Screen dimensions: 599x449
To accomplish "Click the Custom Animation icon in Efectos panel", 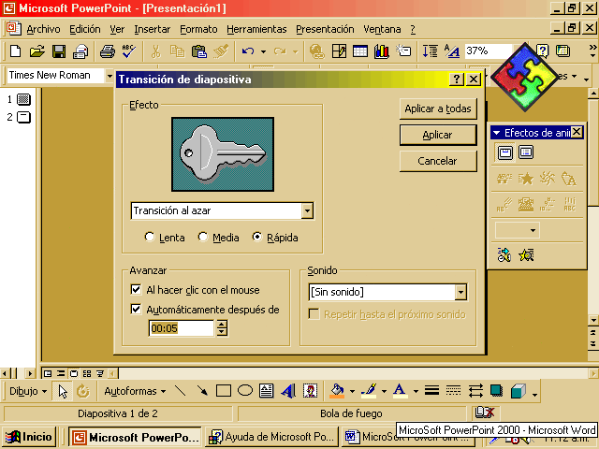I will pyautogui.click(x=504, y=254).
